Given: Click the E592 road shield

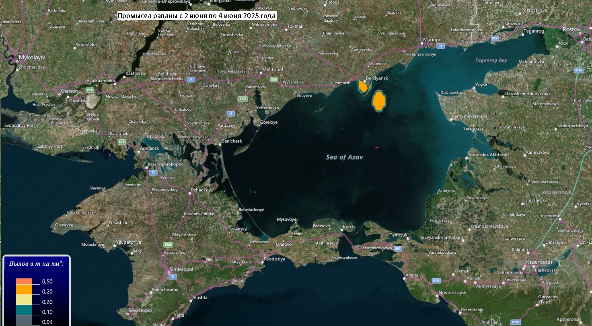Looking at the screenshot, I should click(516, 322).
